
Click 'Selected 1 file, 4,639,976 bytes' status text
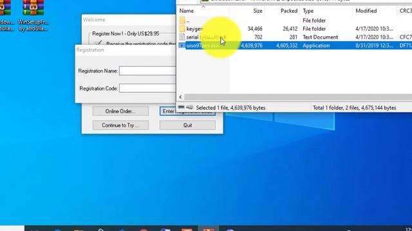click(230, 108)
